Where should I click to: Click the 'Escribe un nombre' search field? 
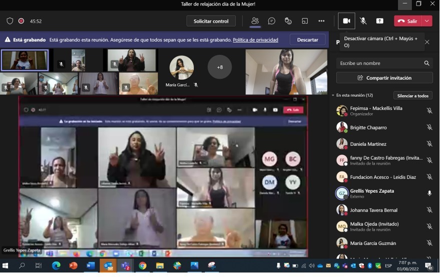[x=378, y=63]
